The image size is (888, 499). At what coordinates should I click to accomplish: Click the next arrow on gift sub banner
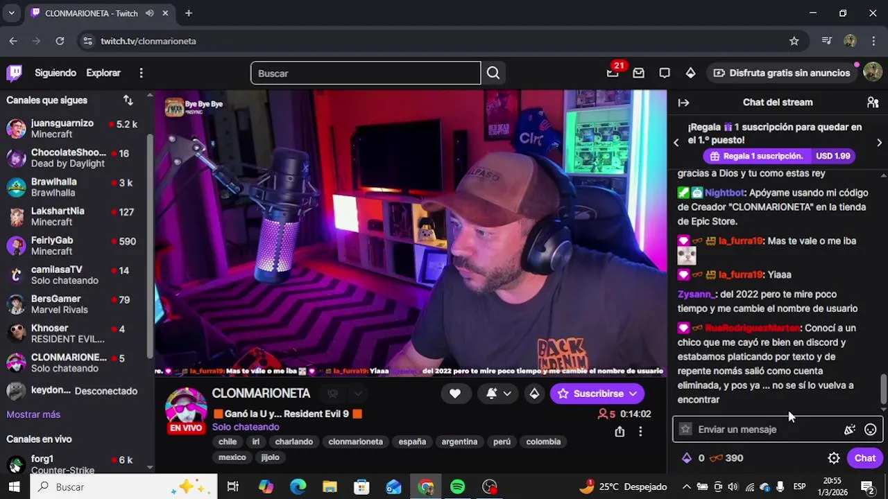(879, 142)
